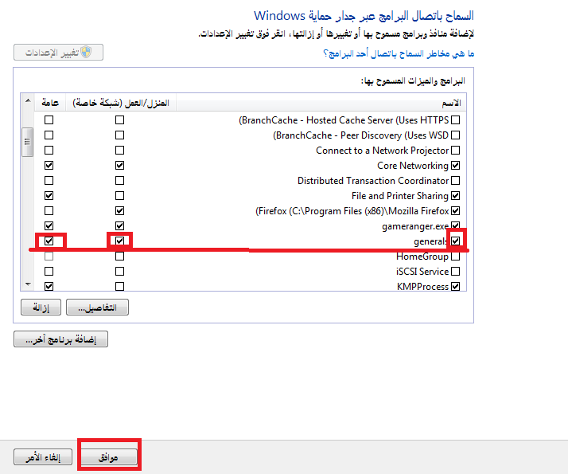Viewport: 568px width, 474px height.
Task: Enable the iSCSI Service name checkbox
Action: [456, 272]
